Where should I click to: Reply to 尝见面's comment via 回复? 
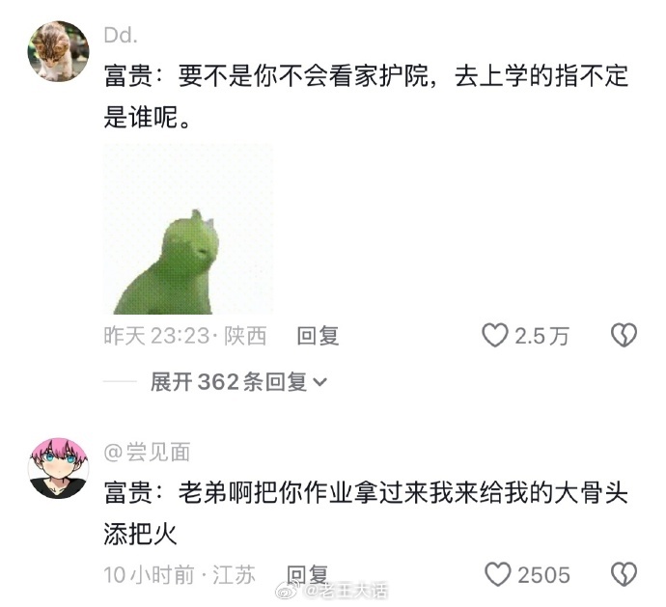(308, 575)
